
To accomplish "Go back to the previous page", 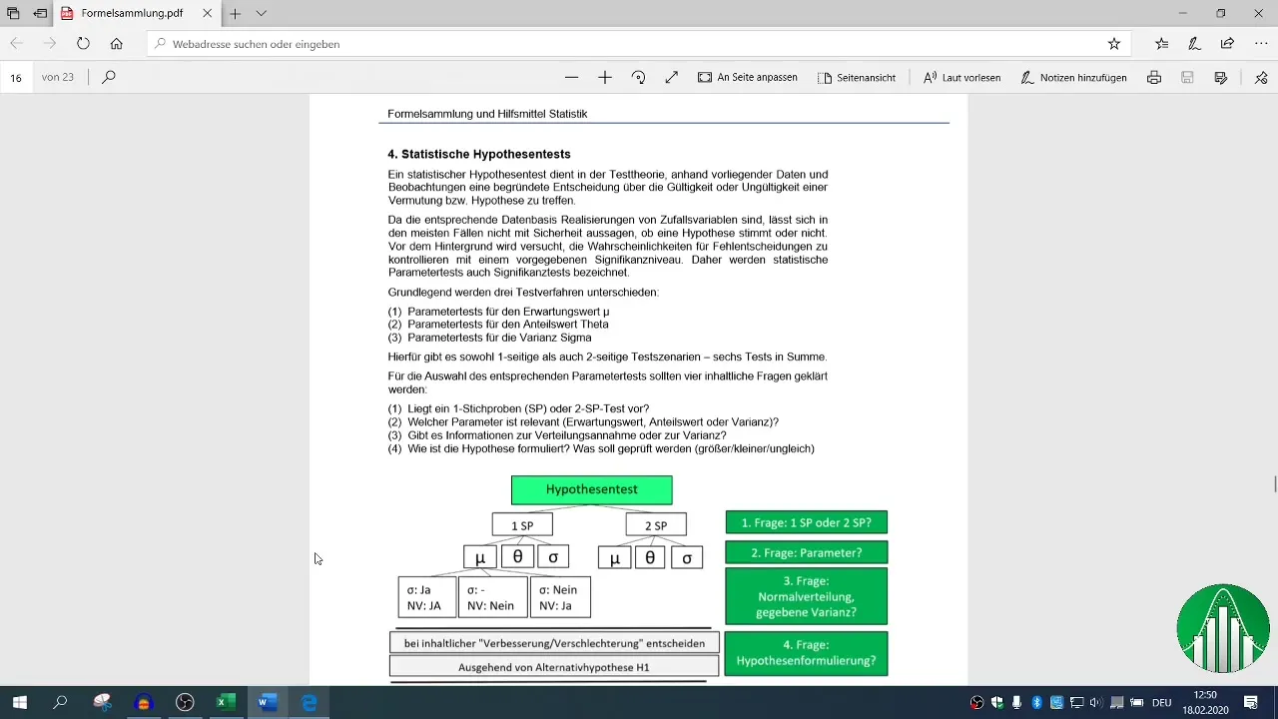I will [17, 44].
